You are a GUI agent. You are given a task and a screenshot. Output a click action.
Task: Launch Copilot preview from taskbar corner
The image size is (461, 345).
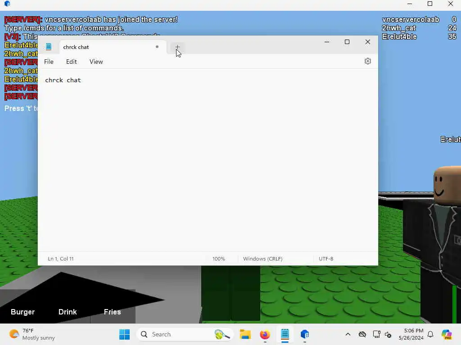(x=446, y=334)
